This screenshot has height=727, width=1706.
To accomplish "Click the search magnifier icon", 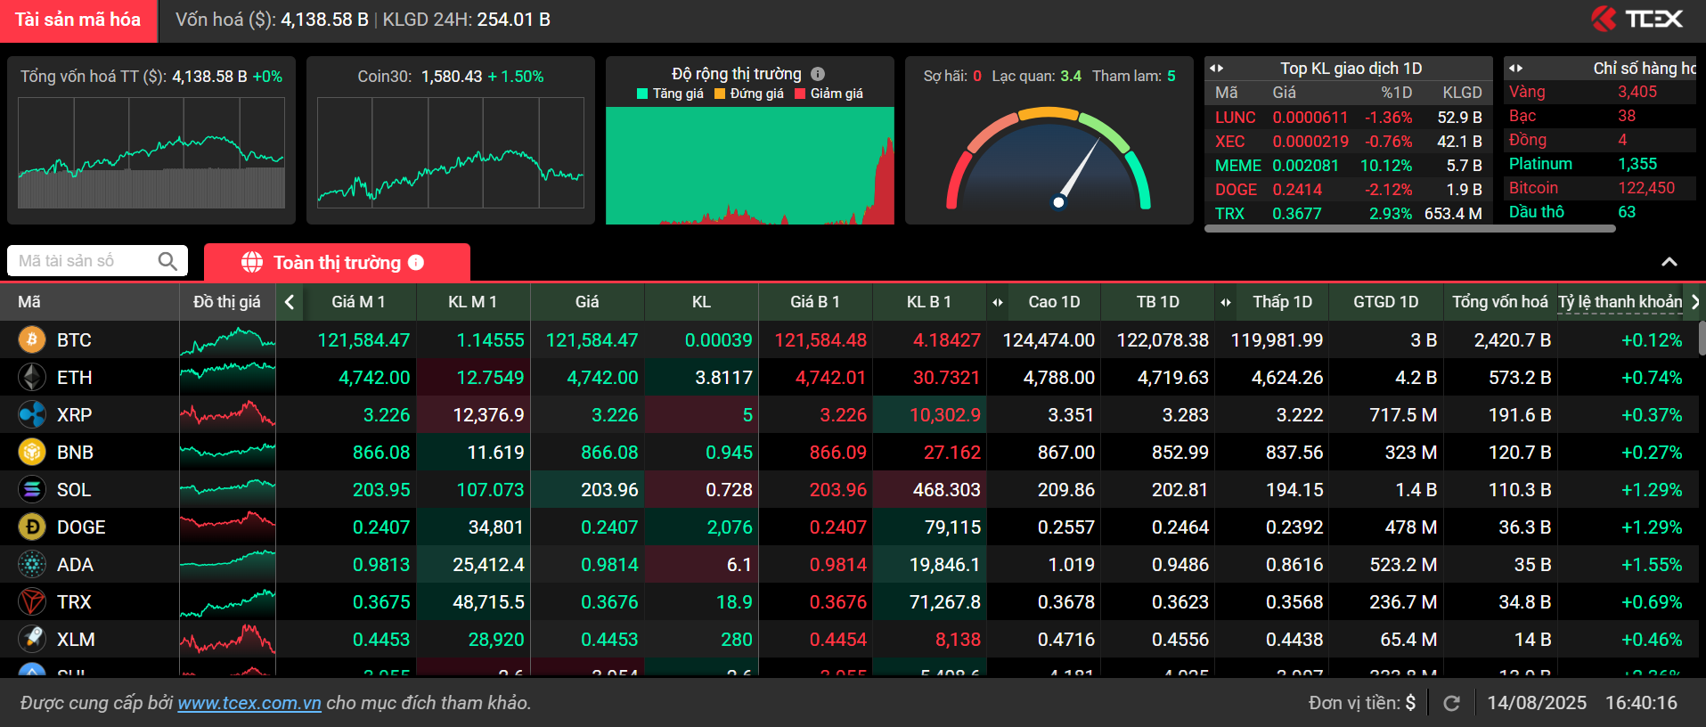I will point(167,261).
